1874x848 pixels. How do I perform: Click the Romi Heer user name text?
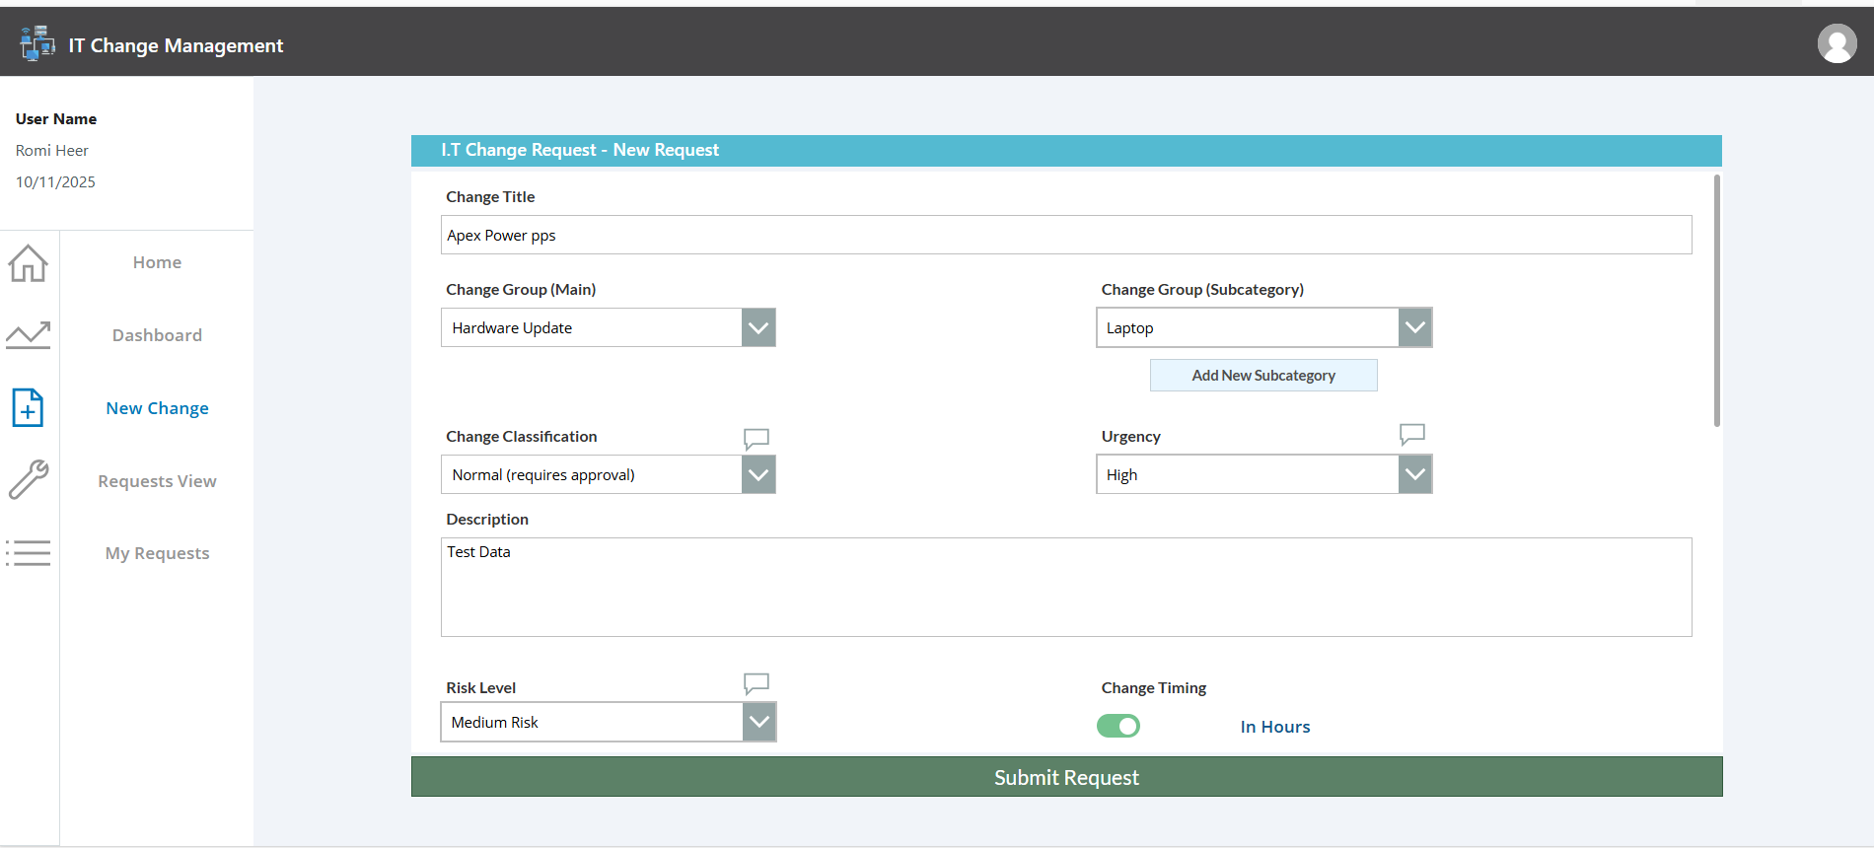point(52,151)
